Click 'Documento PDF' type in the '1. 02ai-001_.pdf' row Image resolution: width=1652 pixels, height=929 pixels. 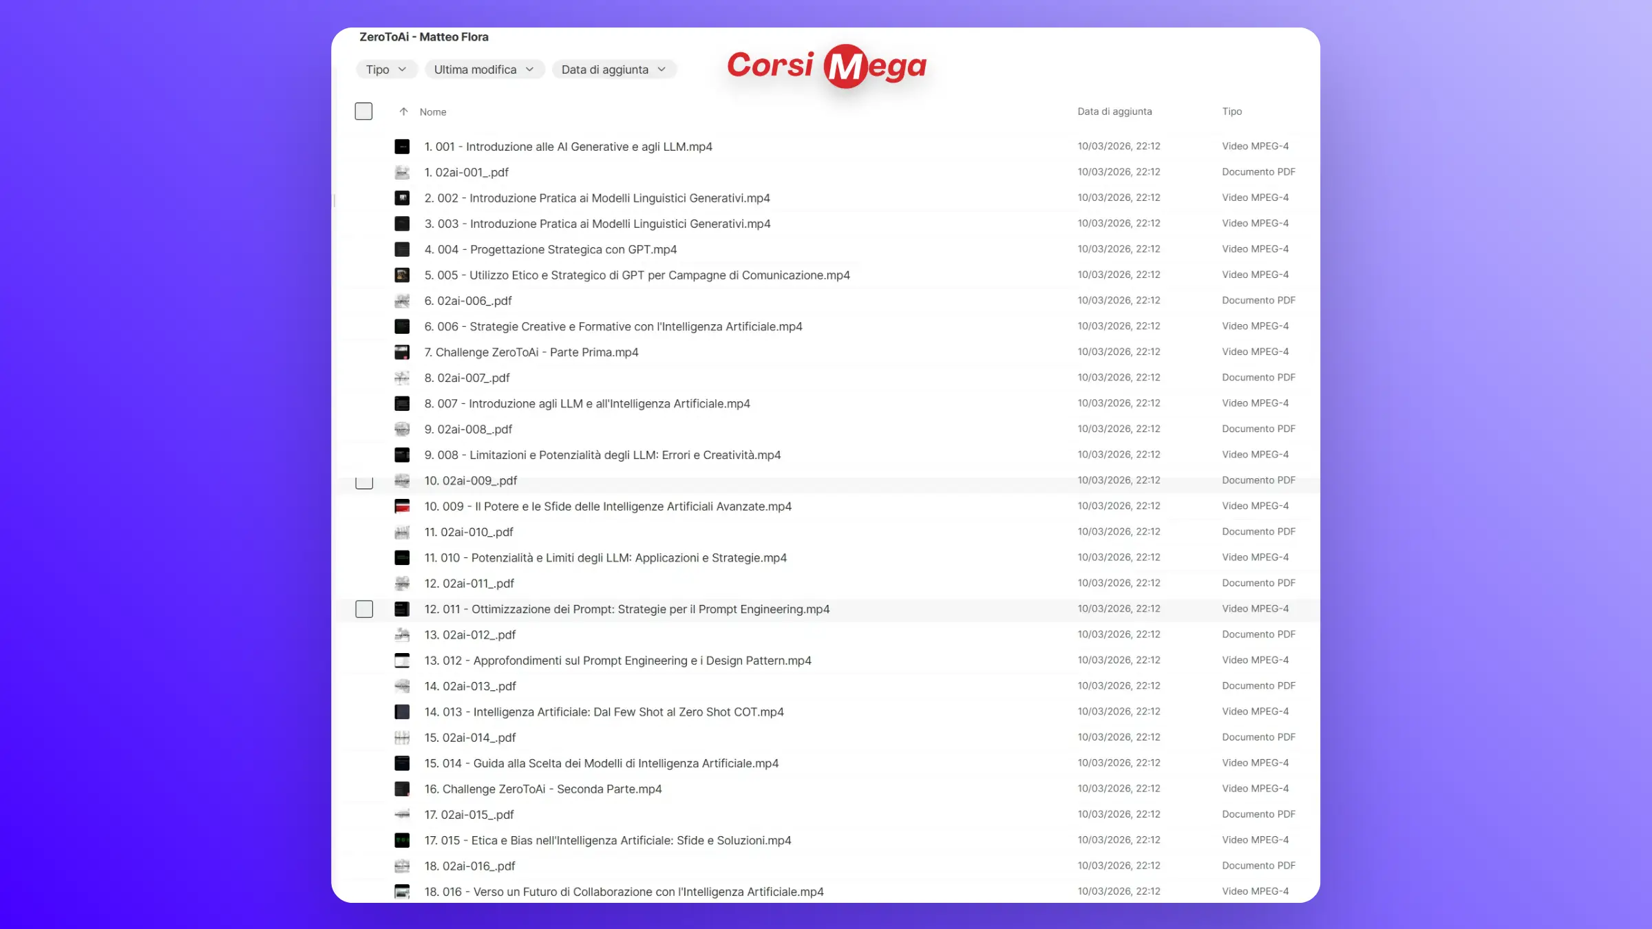click(1258, 172)
